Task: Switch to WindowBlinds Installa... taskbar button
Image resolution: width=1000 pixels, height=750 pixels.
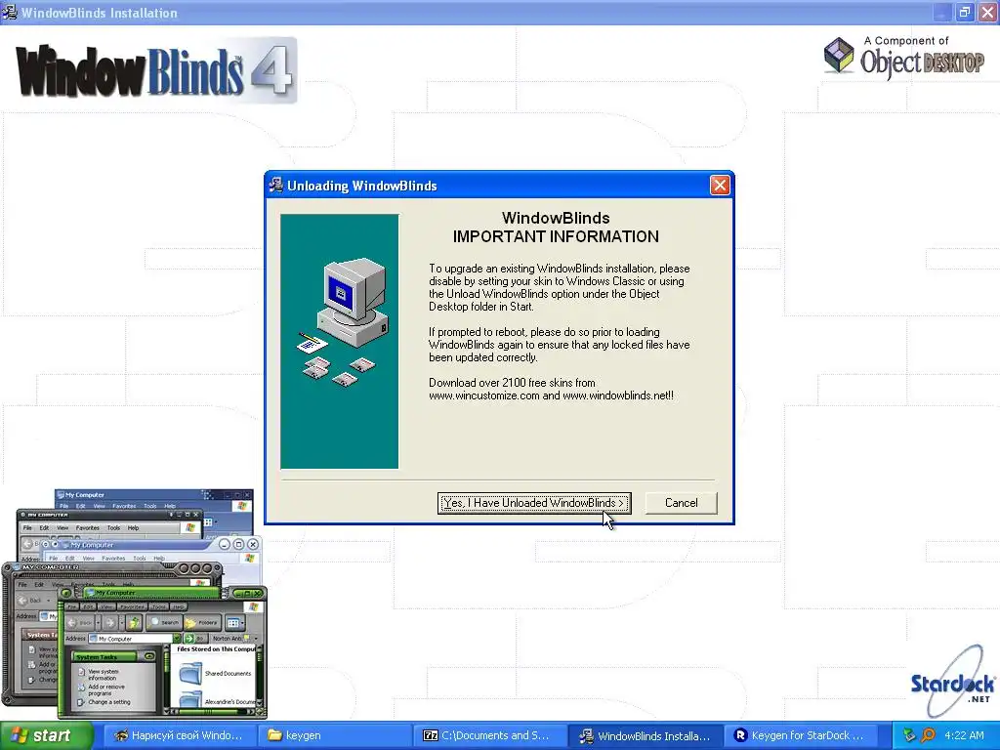Action: click(x=646, y=735)
